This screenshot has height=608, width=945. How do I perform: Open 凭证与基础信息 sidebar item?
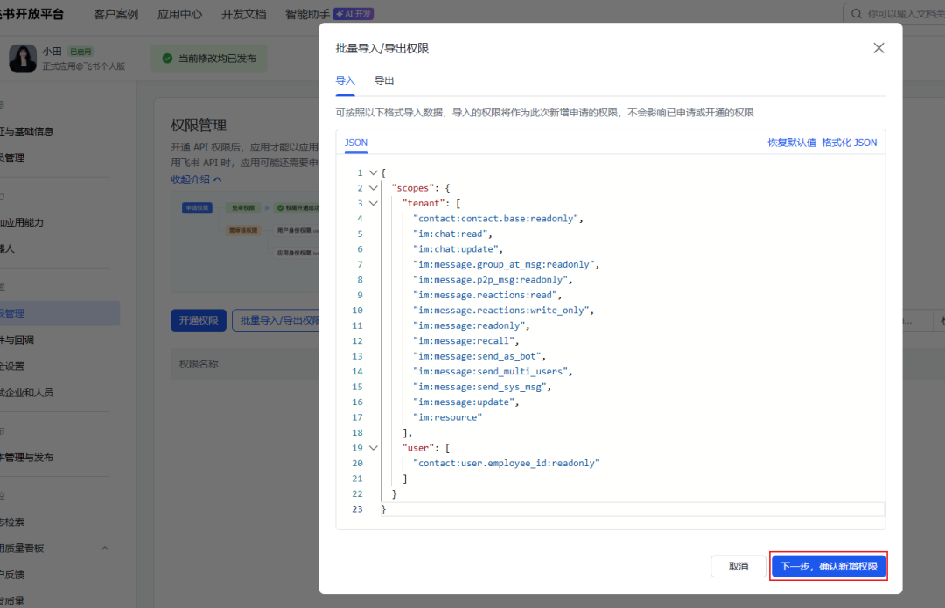click(26, 131)
